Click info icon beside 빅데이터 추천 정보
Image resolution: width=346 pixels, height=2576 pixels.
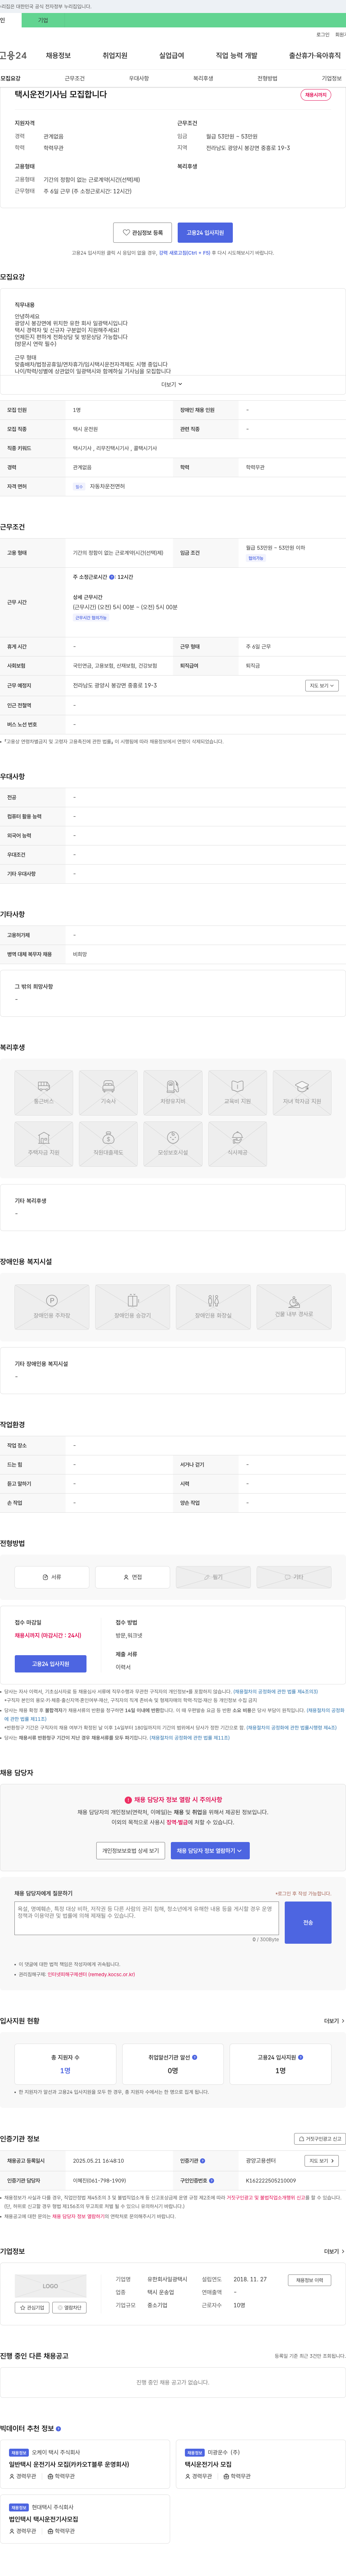58,2429
